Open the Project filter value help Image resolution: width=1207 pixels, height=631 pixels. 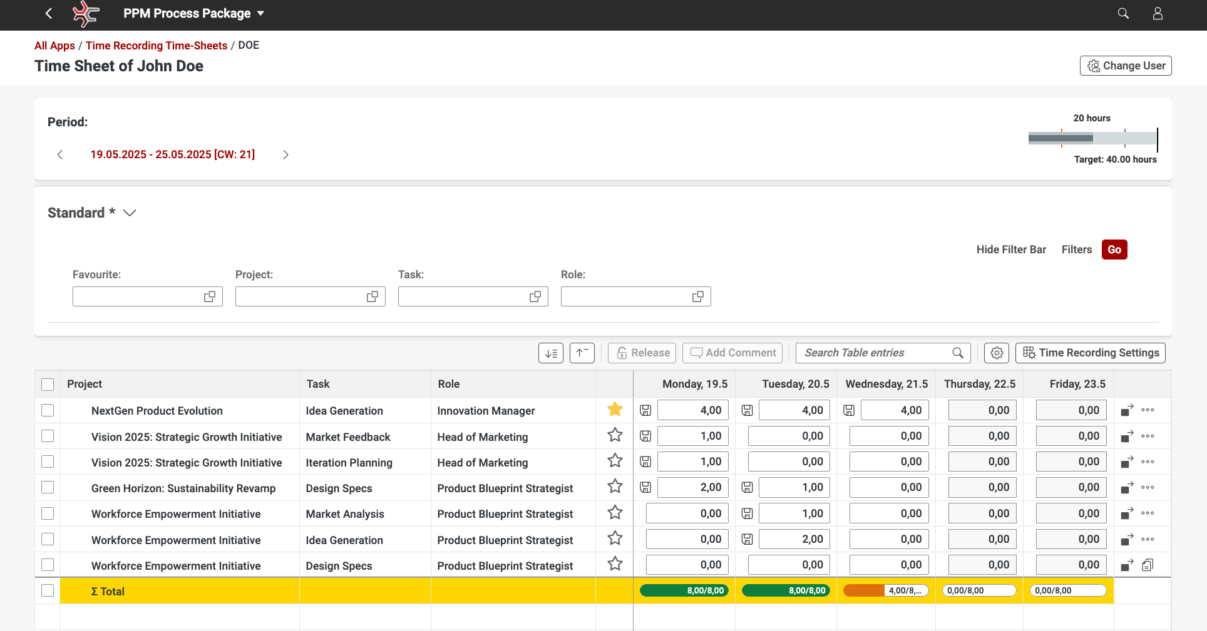click(x=372, y=296)
